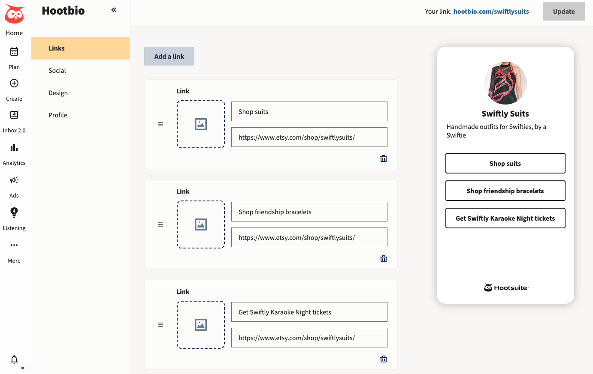This screenshot has height=374, width=593.
Task: Click the Create plus icon
Action: pyautogui.click(x=14, y=83)
